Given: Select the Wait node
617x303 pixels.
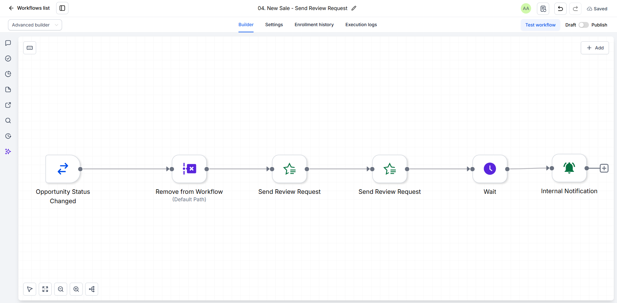Looking at the screenshot, I should [490, 169].
